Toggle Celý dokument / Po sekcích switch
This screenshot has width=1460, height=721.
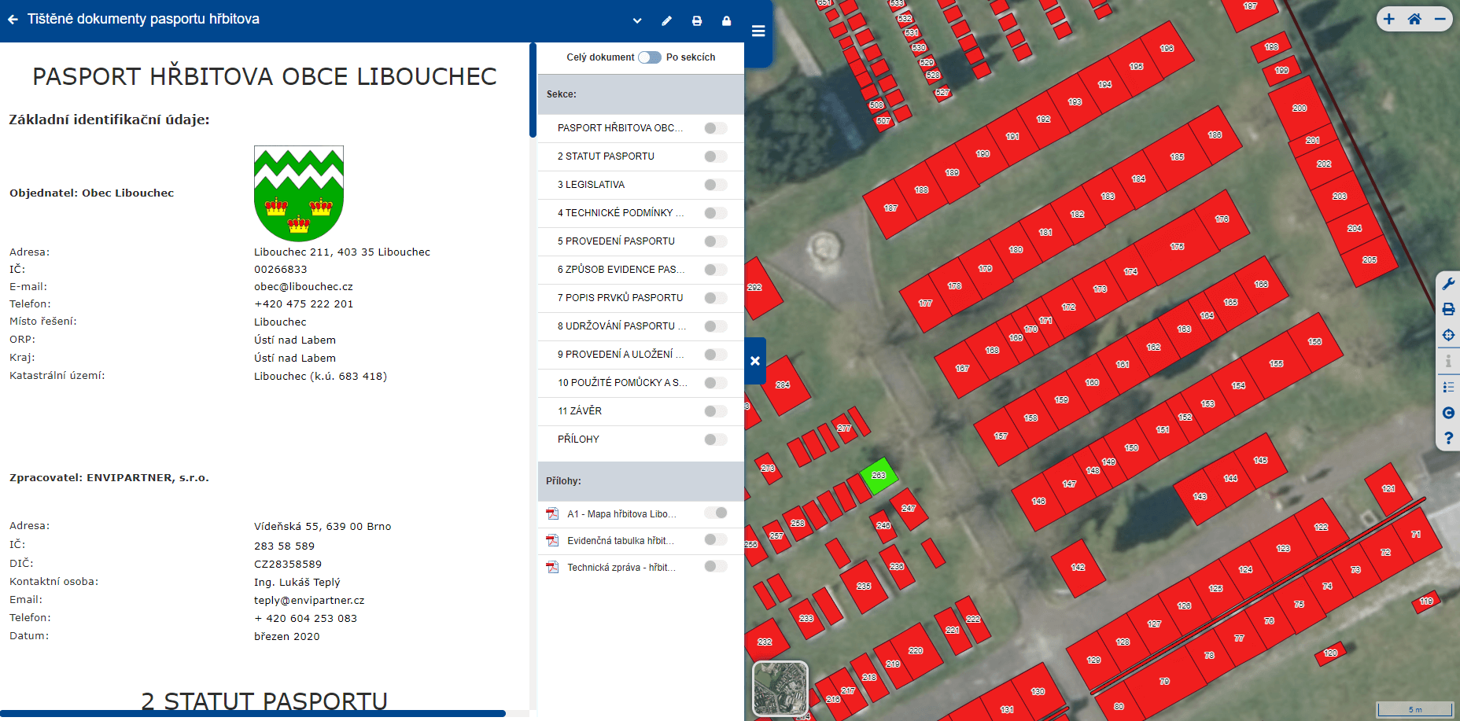click(649, 57)
